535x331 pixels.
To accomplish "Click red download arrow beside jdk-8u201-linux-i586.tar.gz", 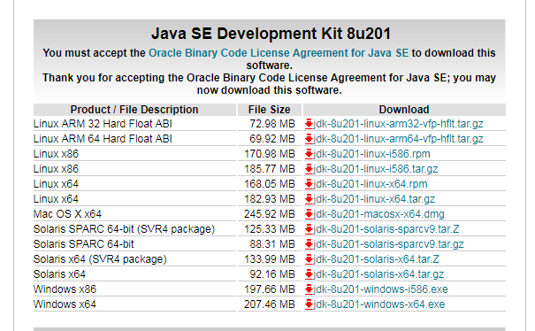I will (x=309, y=169).
